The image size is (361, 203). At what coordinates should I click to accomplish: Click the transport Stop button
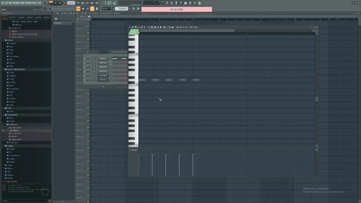tap(60, 3)
